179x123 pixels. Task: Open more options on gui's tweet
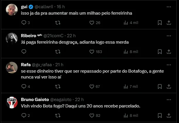pyautogui.click(x=169, y=7)
